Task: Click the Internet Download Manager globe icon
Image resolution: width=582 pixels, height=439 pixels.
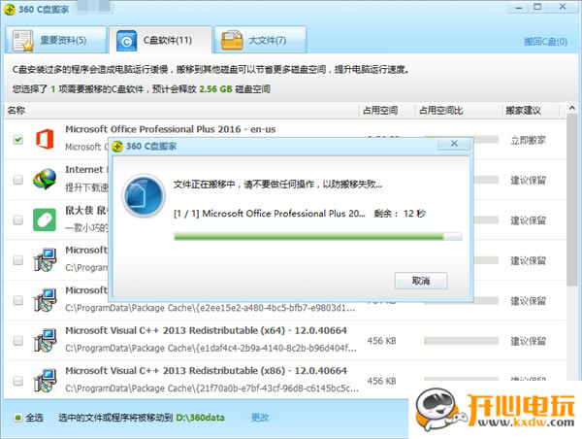Action: tap(45, 179)
